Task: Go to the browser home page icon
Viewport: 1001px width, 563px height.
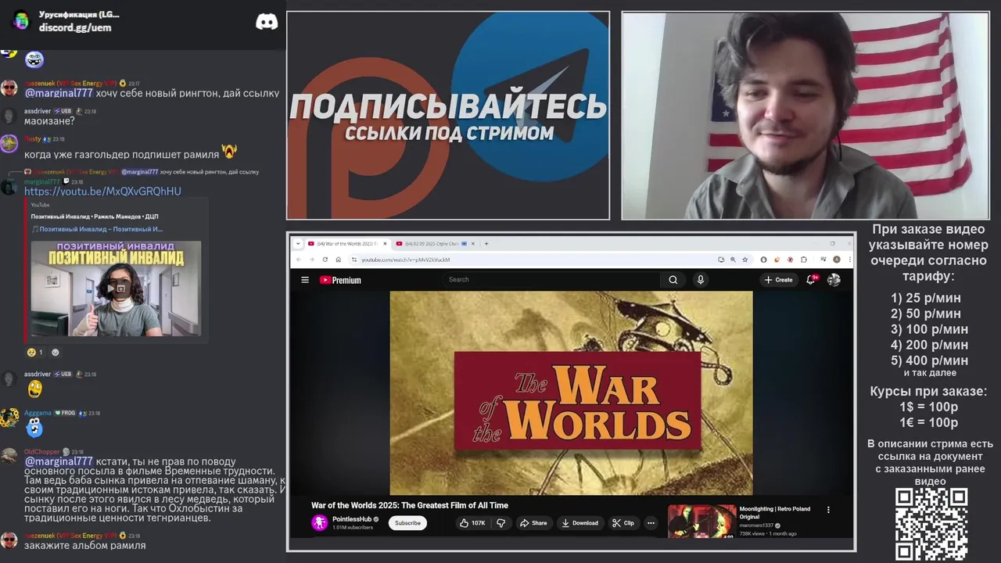Action: coord(338,260)
